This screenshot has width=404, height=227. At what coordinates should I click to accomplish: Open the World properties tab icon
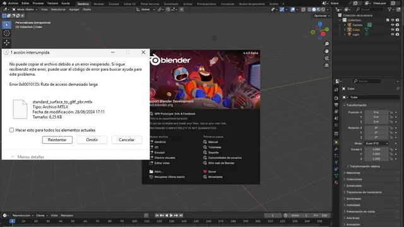(336, 125)
